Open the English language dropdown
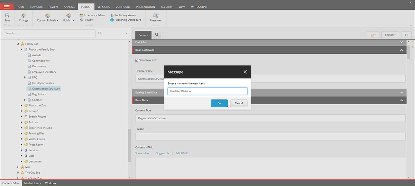 pos(390,35)
